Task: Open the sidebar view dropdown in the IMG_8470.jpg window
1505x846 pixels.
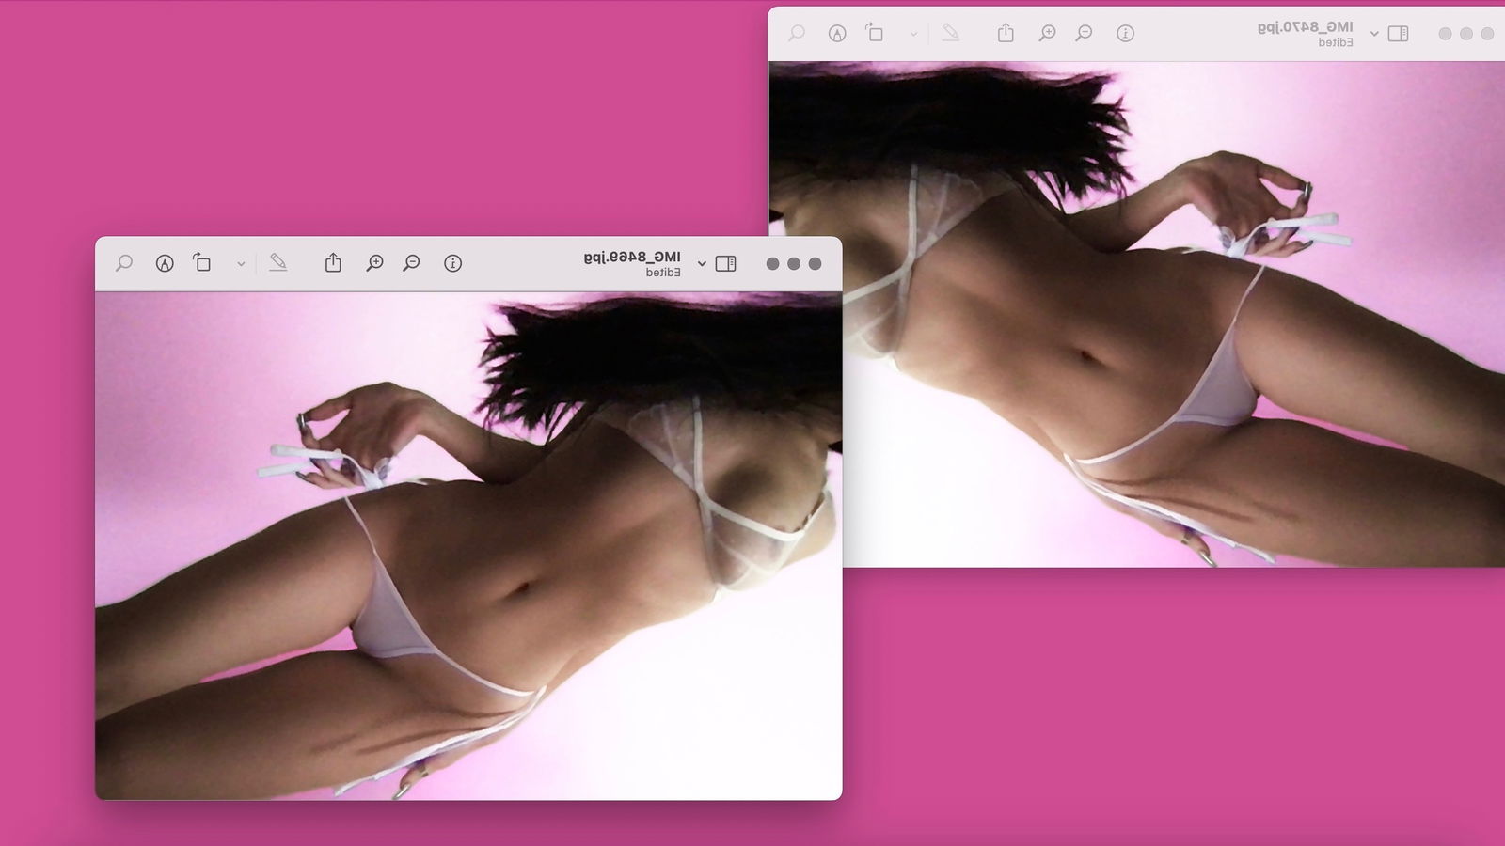Action: tap(1374, 34)
